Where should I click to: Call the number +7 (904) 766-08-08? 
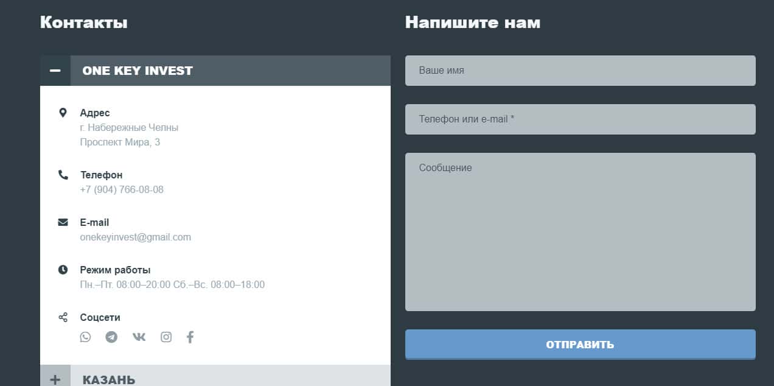122,189
